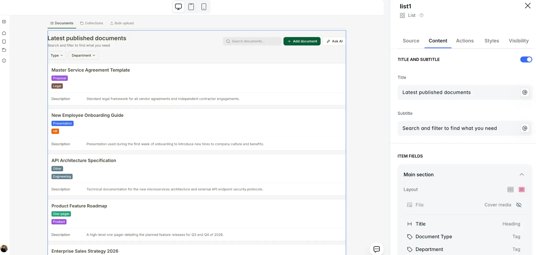536x255 pixels.
Task: Switch to mobile preview mode
Action: tap(204, 7)
